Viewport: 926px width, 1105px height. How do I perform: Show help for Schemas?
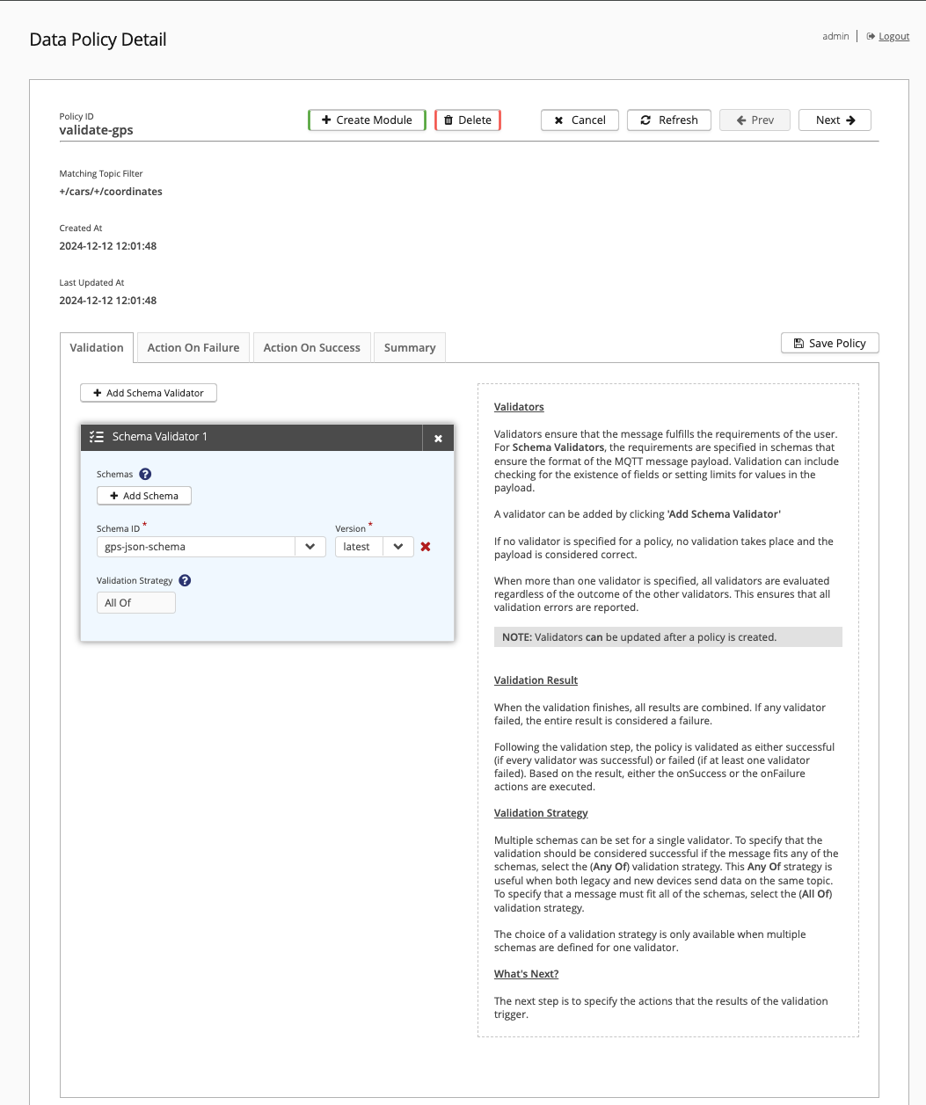pos(146,474)
